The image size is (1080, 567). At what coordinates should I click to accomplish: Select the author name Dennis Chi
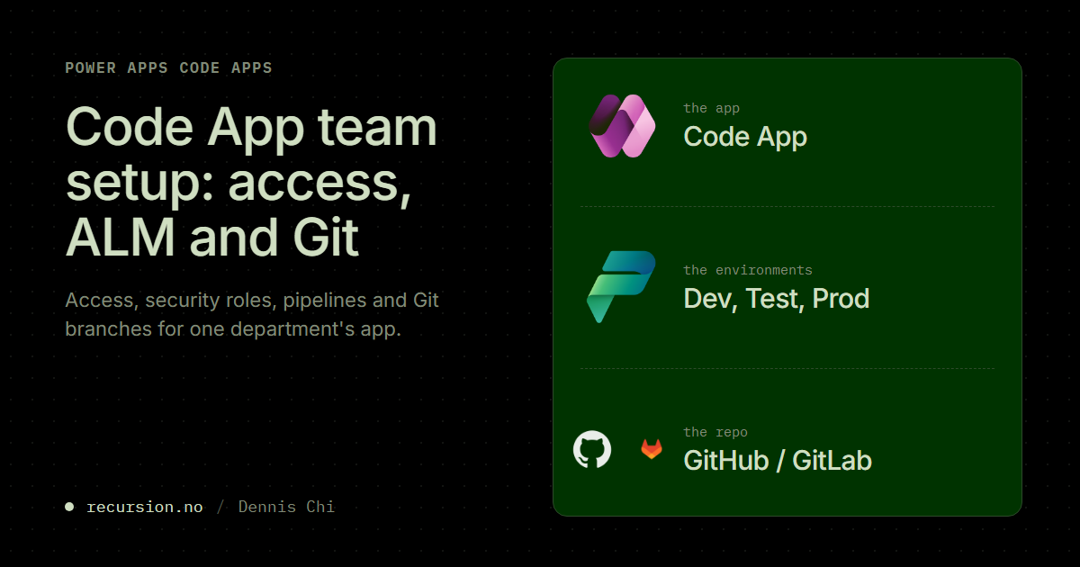[x=286, y=507]
